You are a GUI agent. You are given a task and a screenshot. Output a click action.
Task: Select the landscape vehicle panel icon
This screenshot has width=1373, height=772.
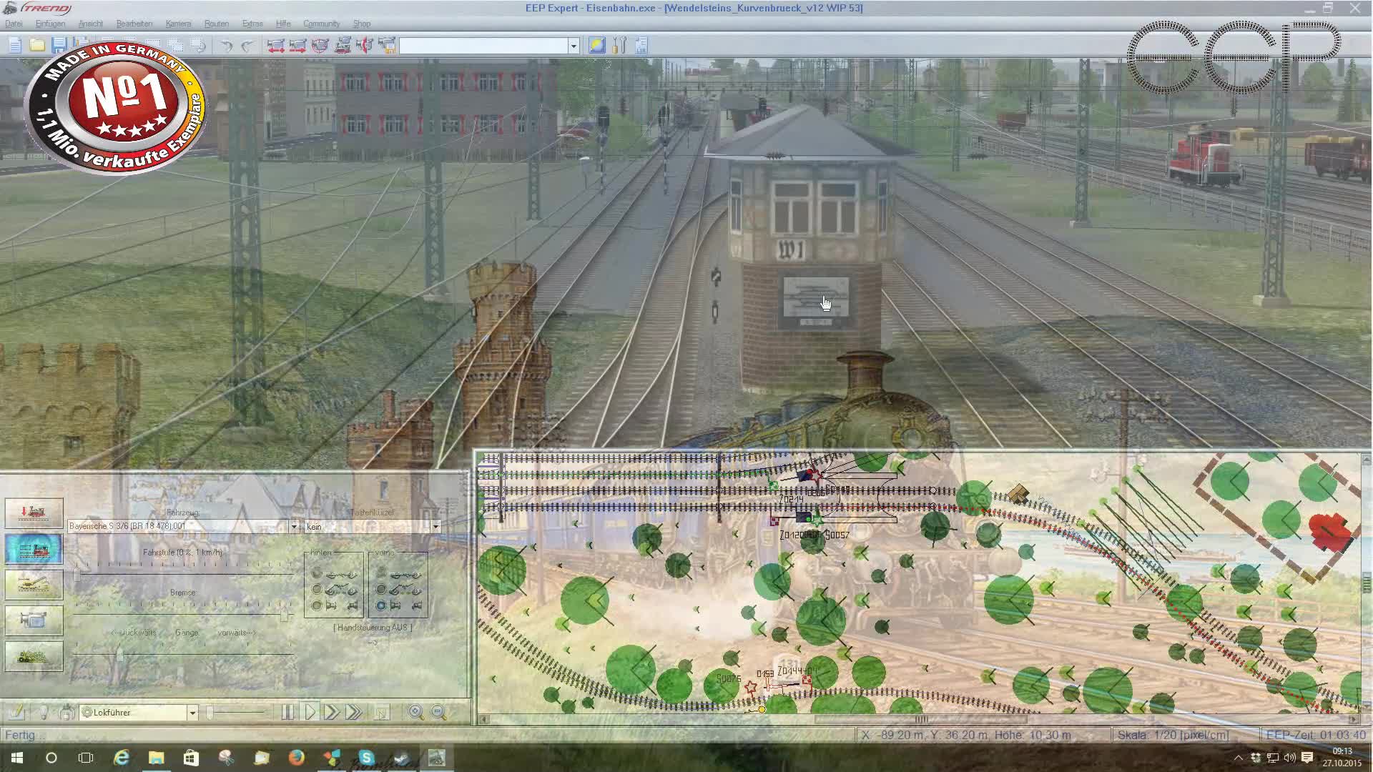click(x=34, y=655)
